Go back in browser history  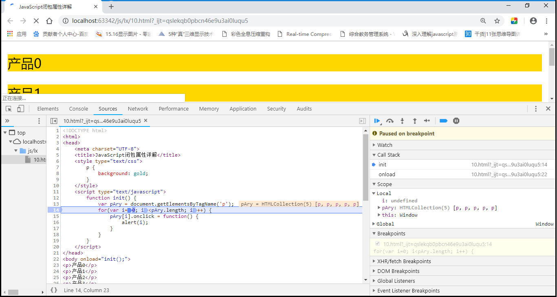click(x=10, y=21)
